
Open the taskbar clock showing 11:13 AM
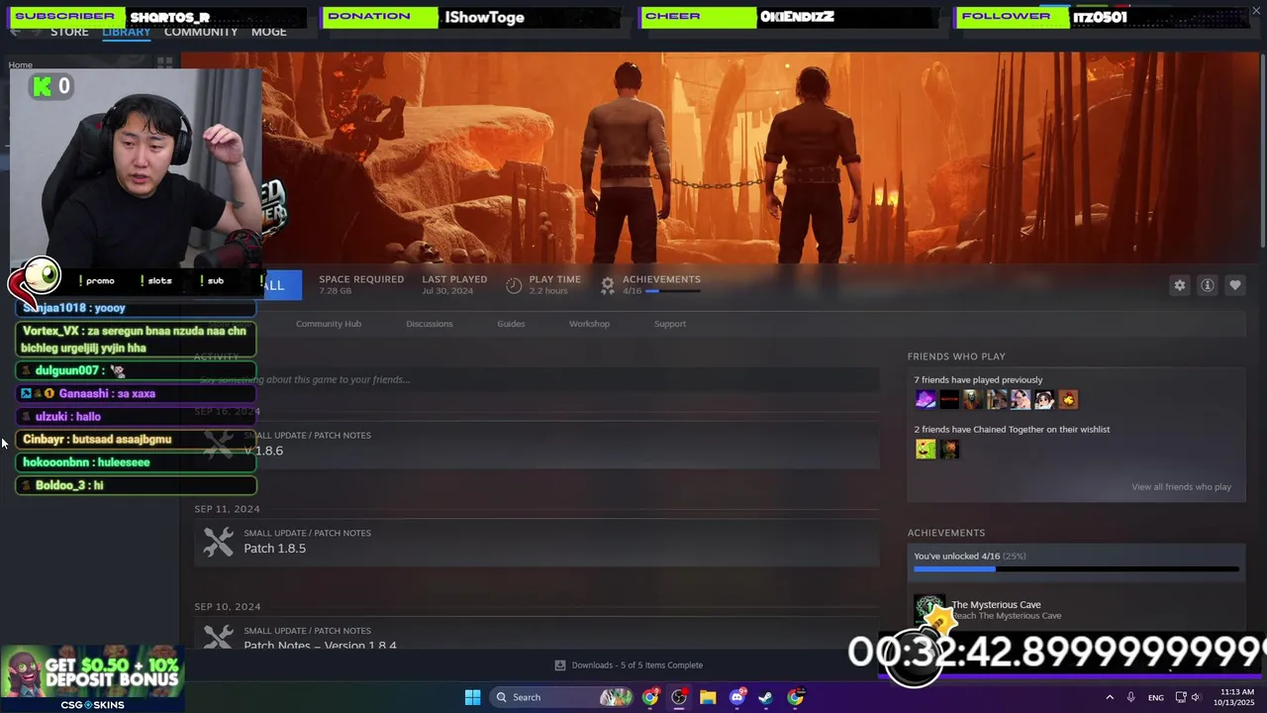point(1236,697)
